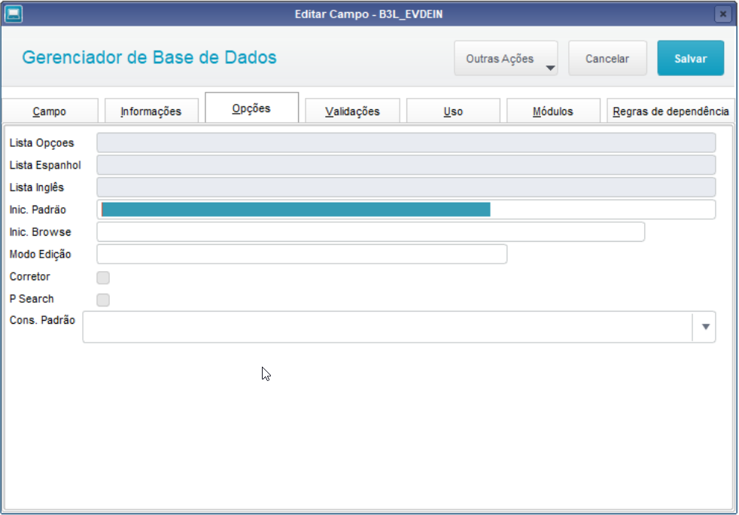
Task: Click the Lista Opções input field
Action: pos(406,142)
